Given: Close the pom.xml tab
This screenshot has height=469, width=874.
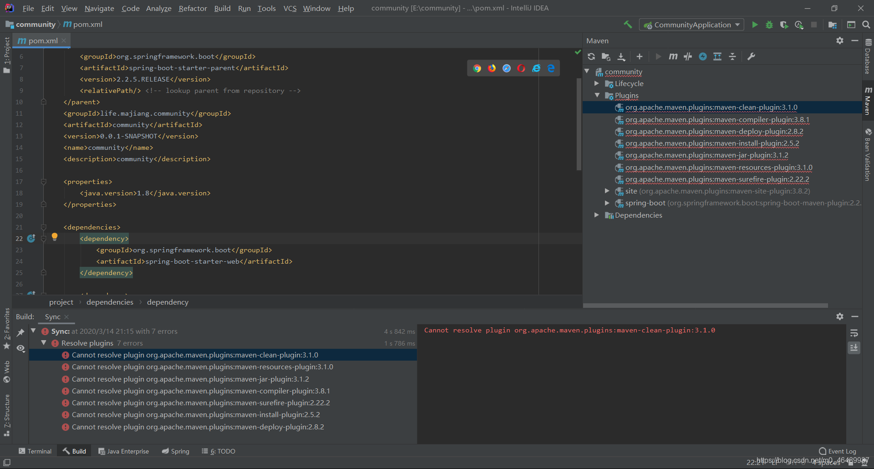Looking at the screenshot, I should [64, 41].
